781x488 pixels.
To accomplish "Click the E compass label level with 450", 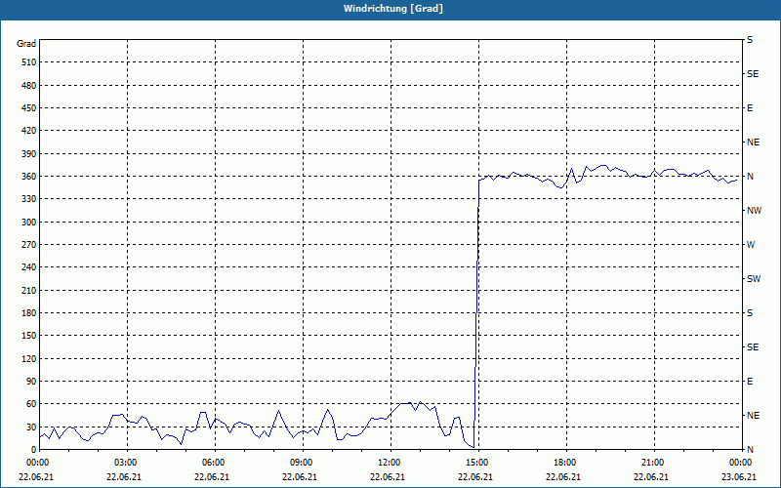I will coord(750,108).
